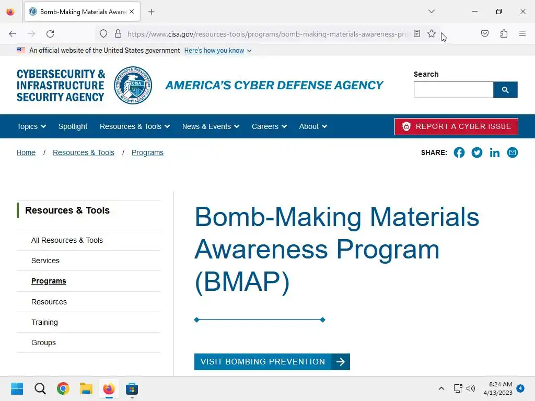Show hidden system tray icons
Screen dimensions: 535x401
pyautogui.click(x=441, y=388)
